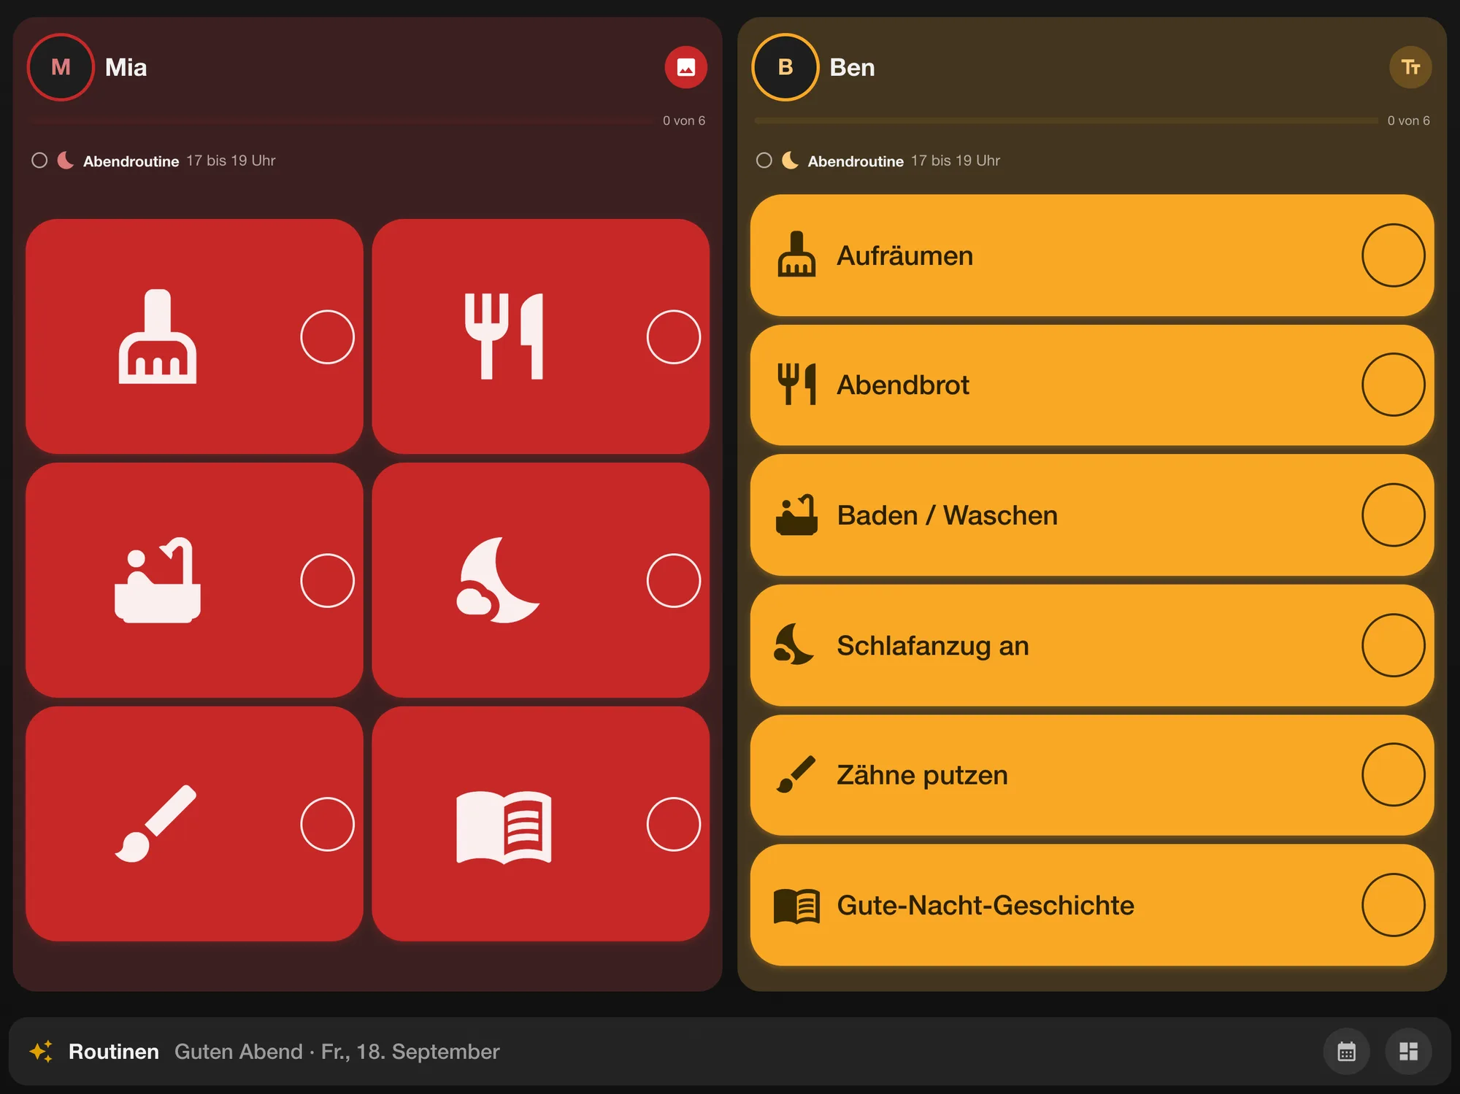Tap Mia's picture-view mode icon
1460x1094 pixels.
click(x=685, y=67)
